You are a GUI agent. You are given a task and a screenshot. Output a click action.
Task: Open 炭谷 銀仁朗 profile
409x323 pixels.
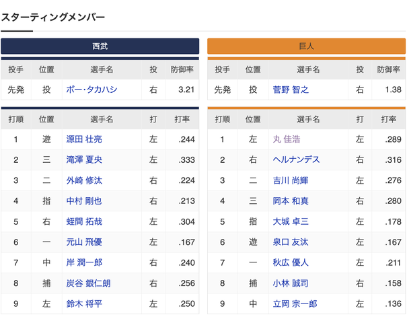88,283
